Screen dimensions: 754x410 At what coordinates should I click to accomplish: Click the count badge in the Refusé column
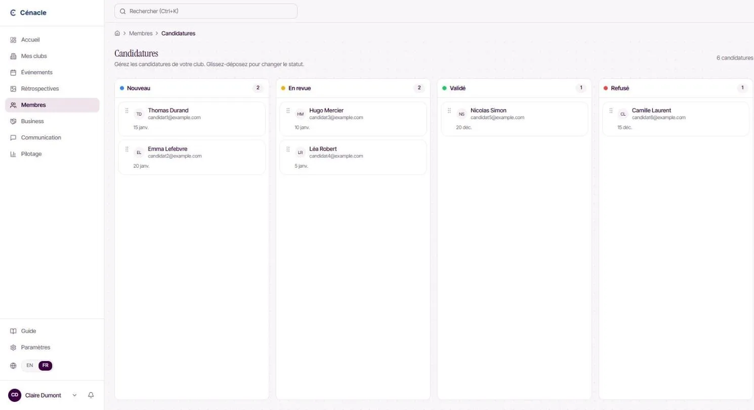pos(742,88)
